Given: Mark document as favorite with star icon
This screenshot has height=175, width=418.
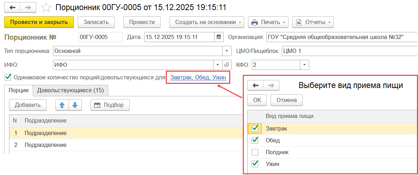Looking at the screenshot, I should point(46,7).
